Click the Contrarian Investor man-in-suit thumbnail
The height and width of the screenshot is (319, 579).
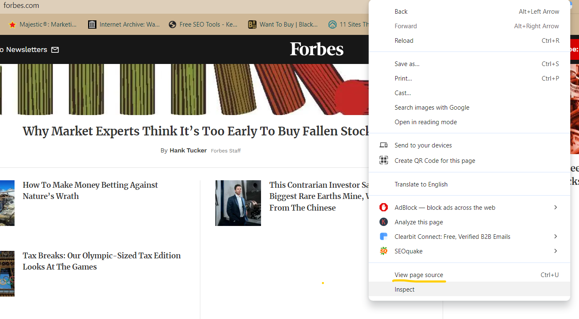point(238,203)
